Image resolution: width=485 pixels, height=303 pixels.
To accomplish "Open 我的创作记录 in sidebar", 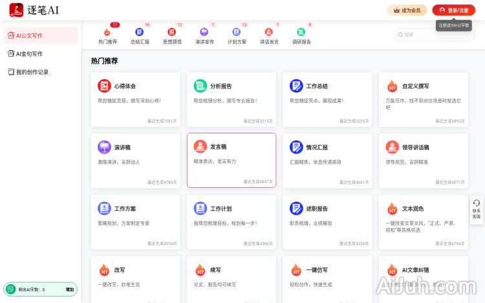I will [40, 72].
